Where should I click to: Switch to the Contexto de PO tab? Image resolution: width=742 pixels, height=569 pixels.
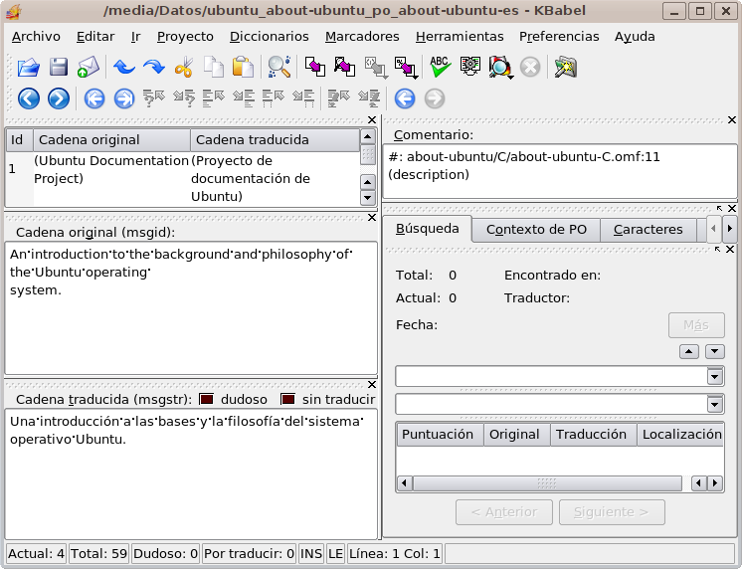click(536, 230)
